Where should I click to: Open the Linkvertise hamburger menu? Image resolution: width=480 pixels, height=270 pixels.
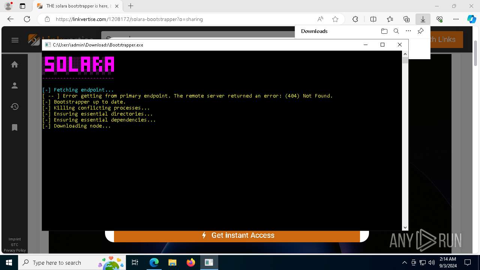point(15,40)
